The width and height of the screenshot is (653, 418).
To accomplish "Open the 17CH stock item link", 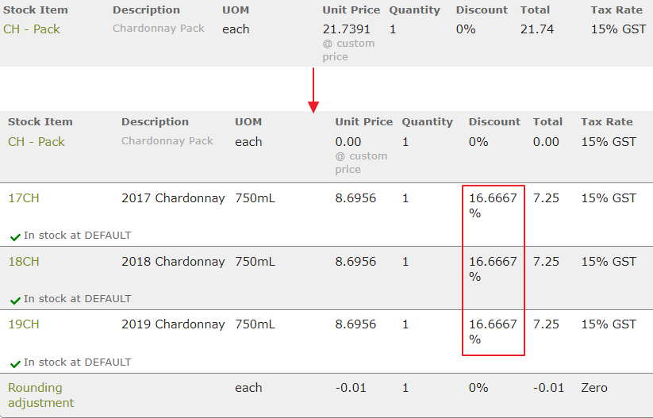I will [24, 197].
